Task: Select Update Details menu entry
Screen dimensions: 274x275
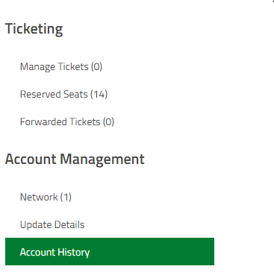Action: (52, 225)
